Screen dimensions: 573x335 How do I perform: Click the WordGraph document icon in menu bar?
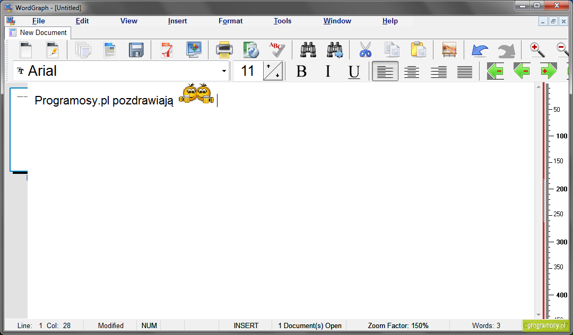(11, 21)
